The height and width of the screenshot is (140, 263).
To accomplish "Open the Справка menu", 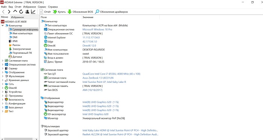I will point(53,7).
